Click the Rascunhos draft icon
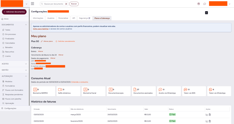234x124 pixels. [x=3, y=52]
